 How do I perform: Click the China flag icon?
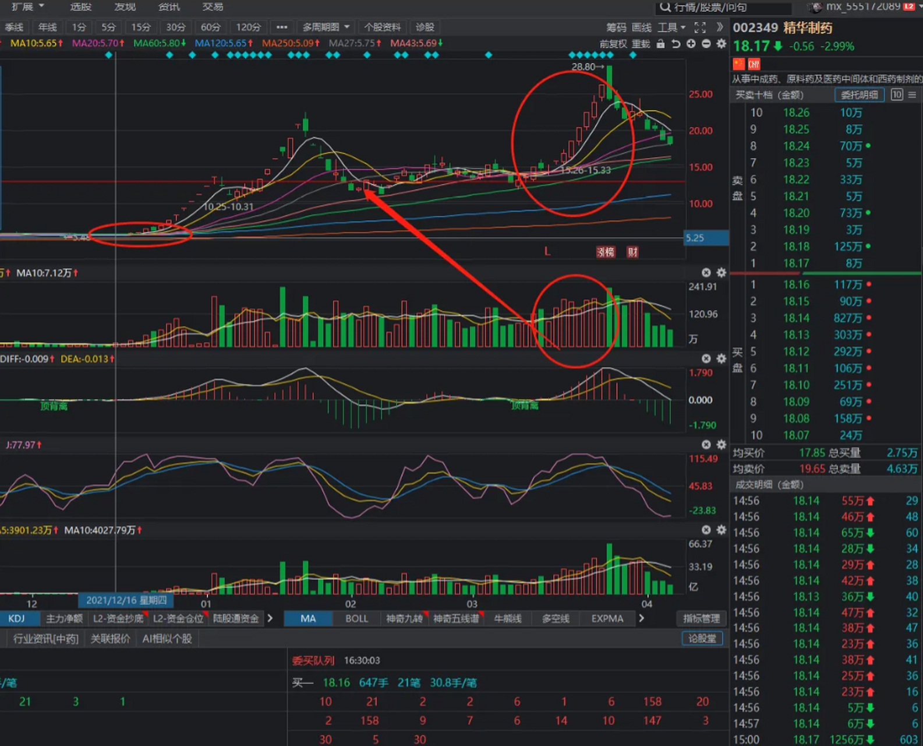(x=738, y=64)
